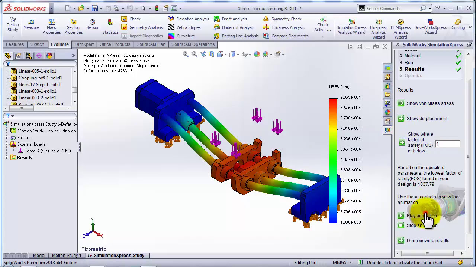Toggle Geometry Analysis checkbox tool
This screenshot has width=476, height=267.
click(142, 27)
